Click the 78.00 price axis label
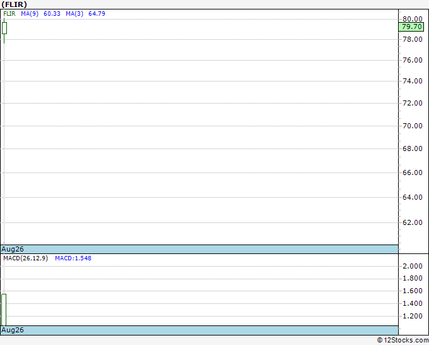 pyautogui.click(x=413, y=39)
